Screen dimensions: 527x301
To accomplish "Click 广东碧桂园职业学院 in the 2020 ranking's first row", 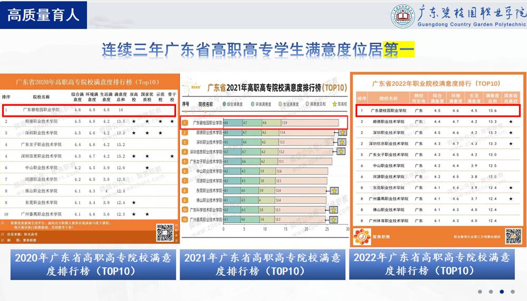I will (x=41, y=110).
